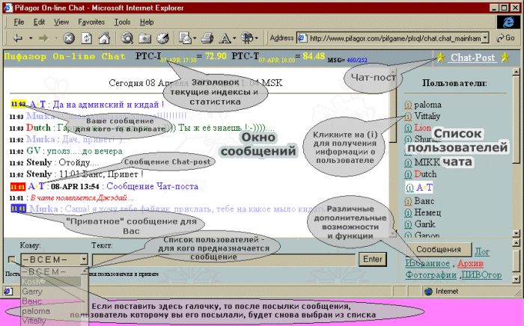Stop page loading with the Stop icon

pyautogui.click(x=69, y=38)
